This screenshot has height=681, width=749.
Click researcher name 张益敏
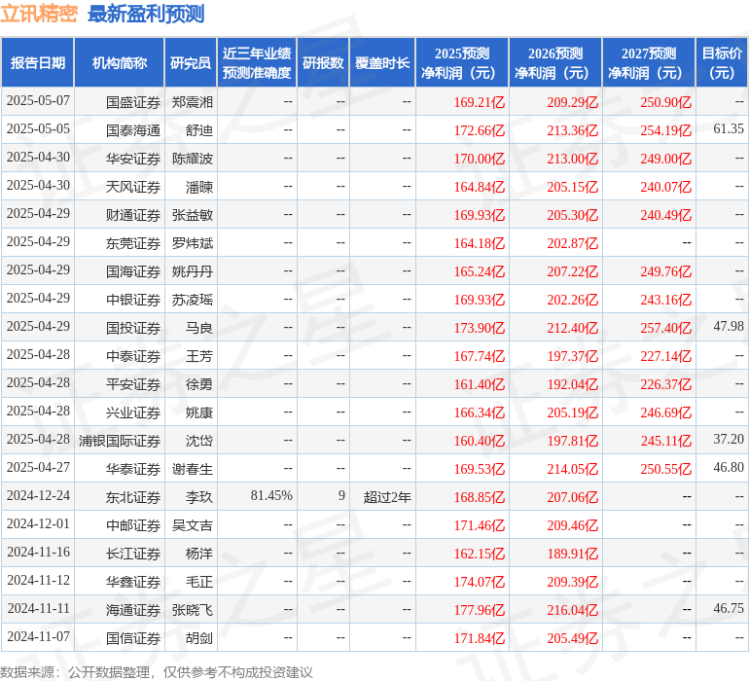[193, 215]
